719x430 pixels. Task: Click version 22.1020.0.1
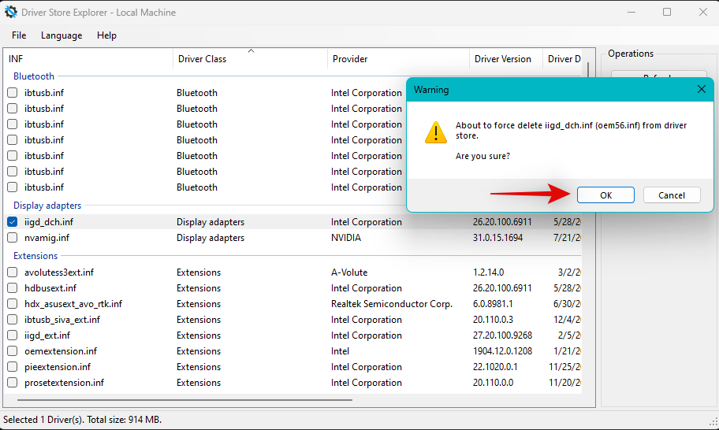(495, 367)
